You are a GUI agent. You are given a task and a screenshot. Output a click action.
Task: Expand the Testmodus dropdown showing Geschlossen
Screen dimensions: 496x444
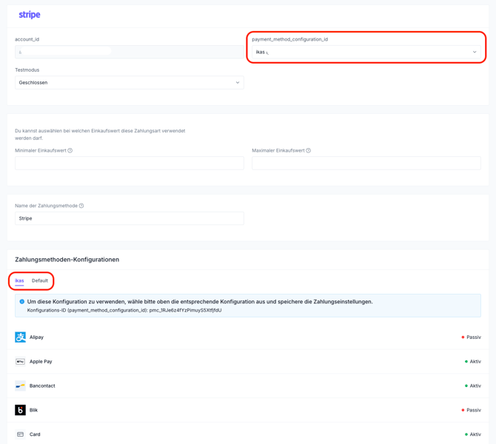pos(130,83)
